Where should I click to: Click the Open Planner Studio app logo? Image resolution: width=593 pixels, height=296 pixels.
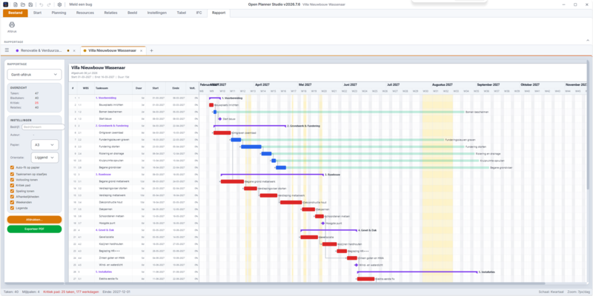click(5, 4)
